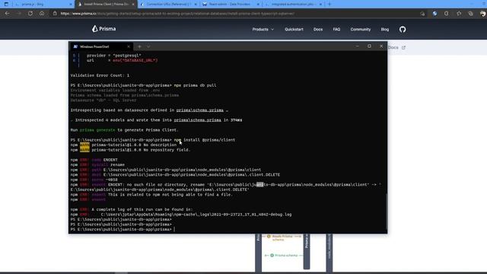Click the blue extension icon in the browser toolbar
This screenshot has height=274, width=487.
point(434,14)
